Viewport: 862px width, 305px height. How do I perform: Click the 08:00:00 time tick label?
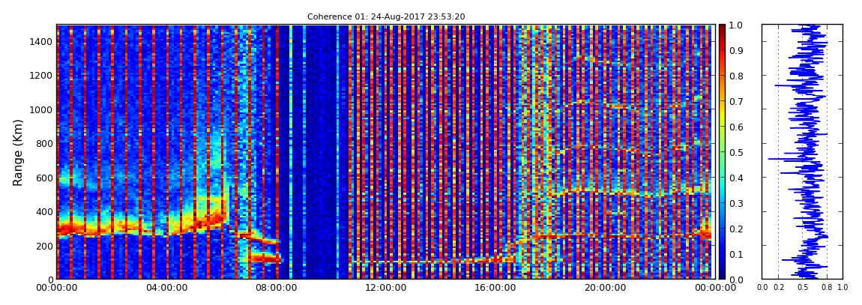point(275,288)
